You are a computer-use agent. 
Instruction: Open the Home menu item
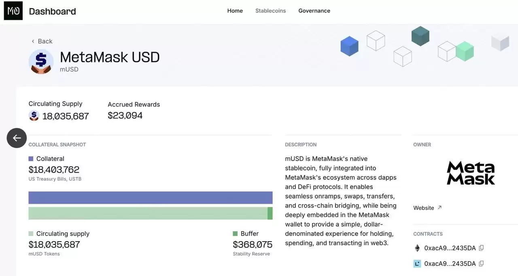tap(235, 11)
